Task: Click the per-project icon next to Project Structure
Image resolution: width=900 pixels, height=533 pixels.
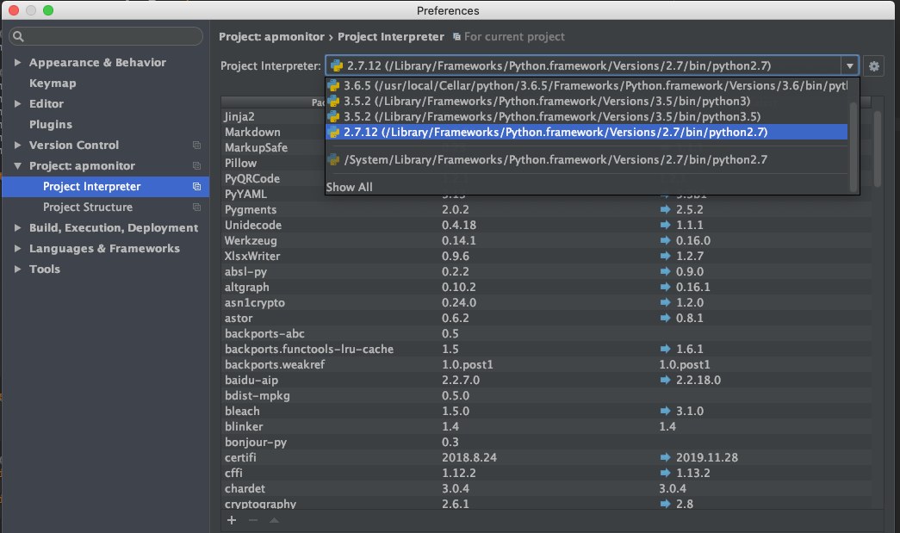Action: pos(197,208)
